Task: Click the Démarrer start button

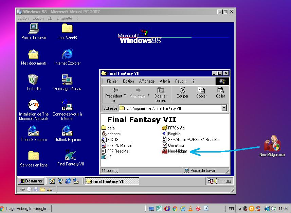Action: [31, 181]
